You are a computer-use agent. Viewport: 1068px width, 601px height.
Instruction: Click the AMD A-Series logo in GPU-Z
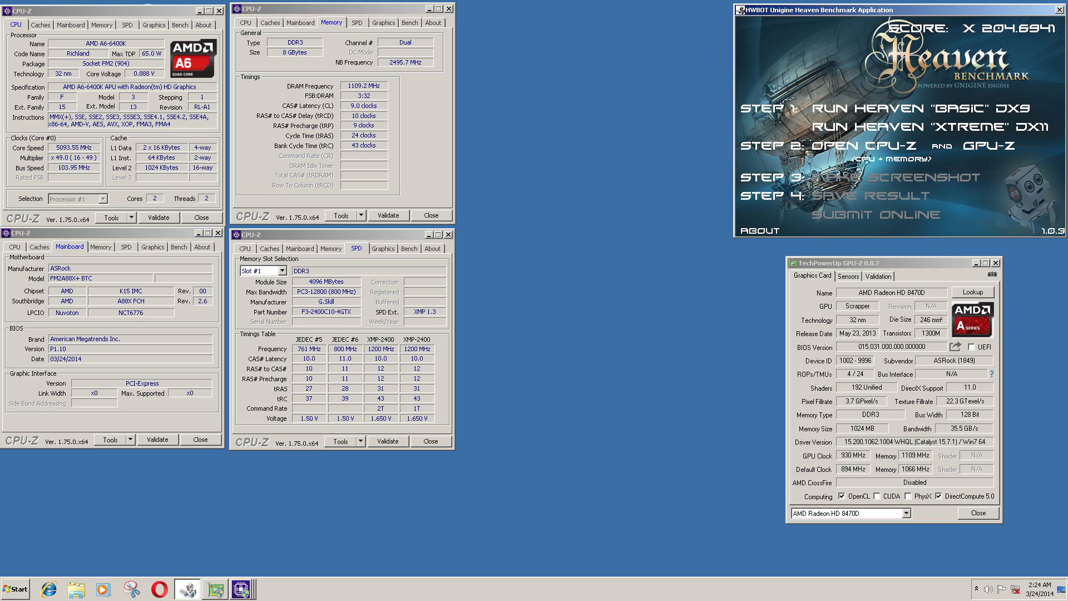972,319
